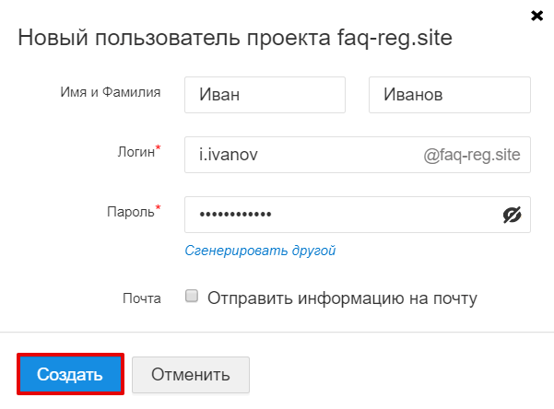This screenshot has width=554, height=409.
Task: Click the @faq-reg.site domain suffix
Action: pos(471,155)
